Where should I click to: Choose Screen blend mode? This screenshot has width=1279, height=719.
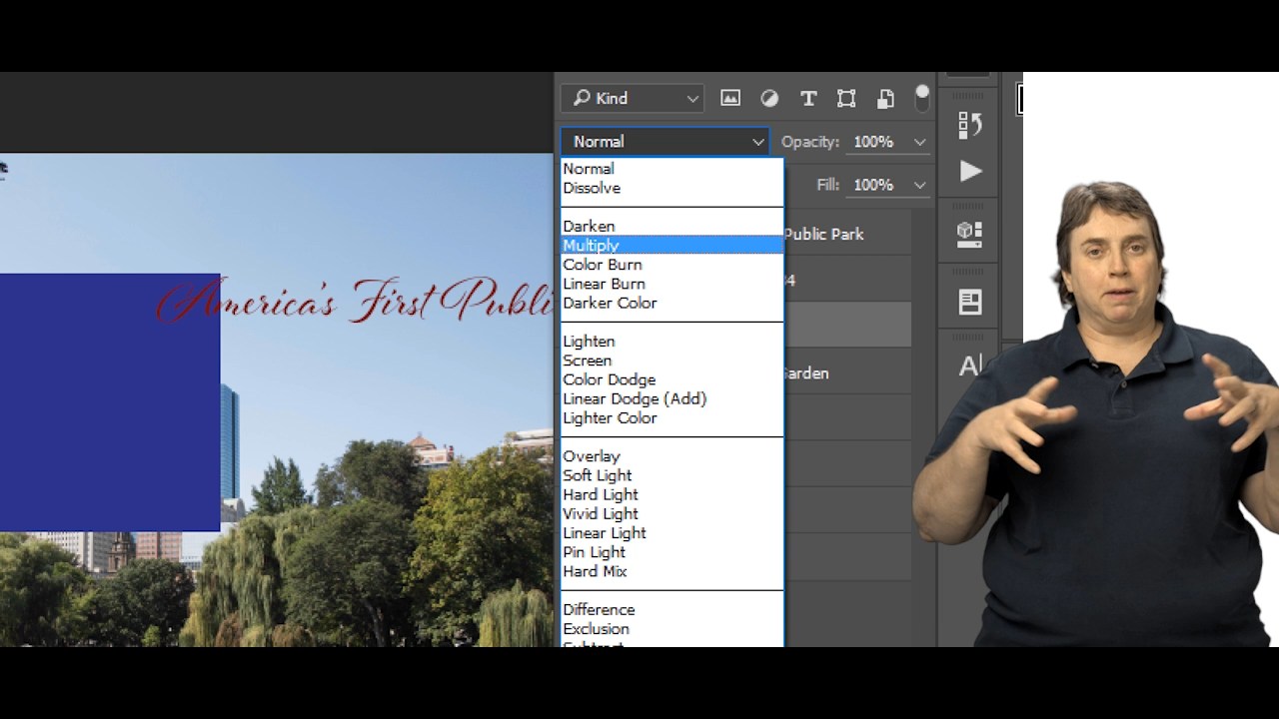point(671,360)
